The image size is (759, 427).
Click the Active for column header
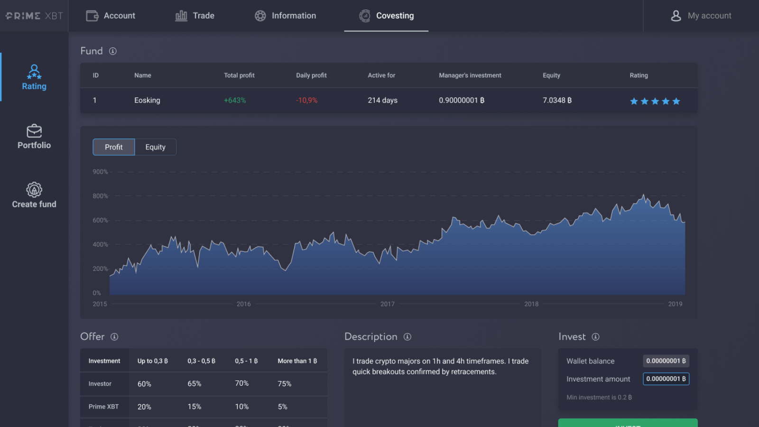point(381,75)
